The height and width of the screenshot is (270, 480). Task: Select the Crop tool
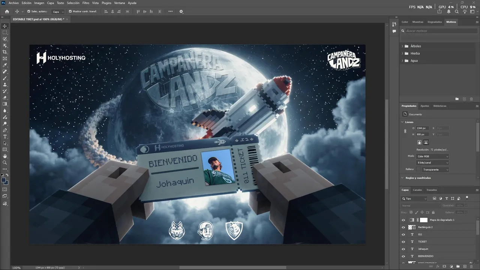coord(5,52)
